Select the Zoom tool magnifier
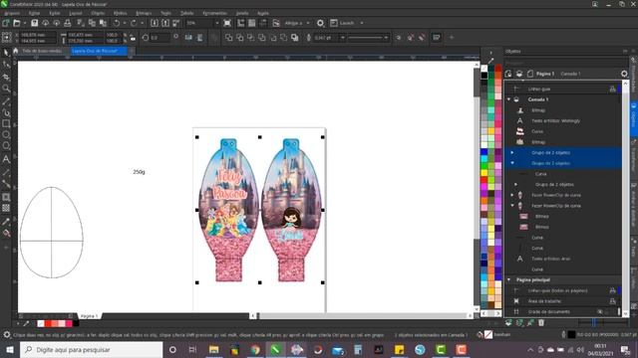 click(x=6, y=89)
